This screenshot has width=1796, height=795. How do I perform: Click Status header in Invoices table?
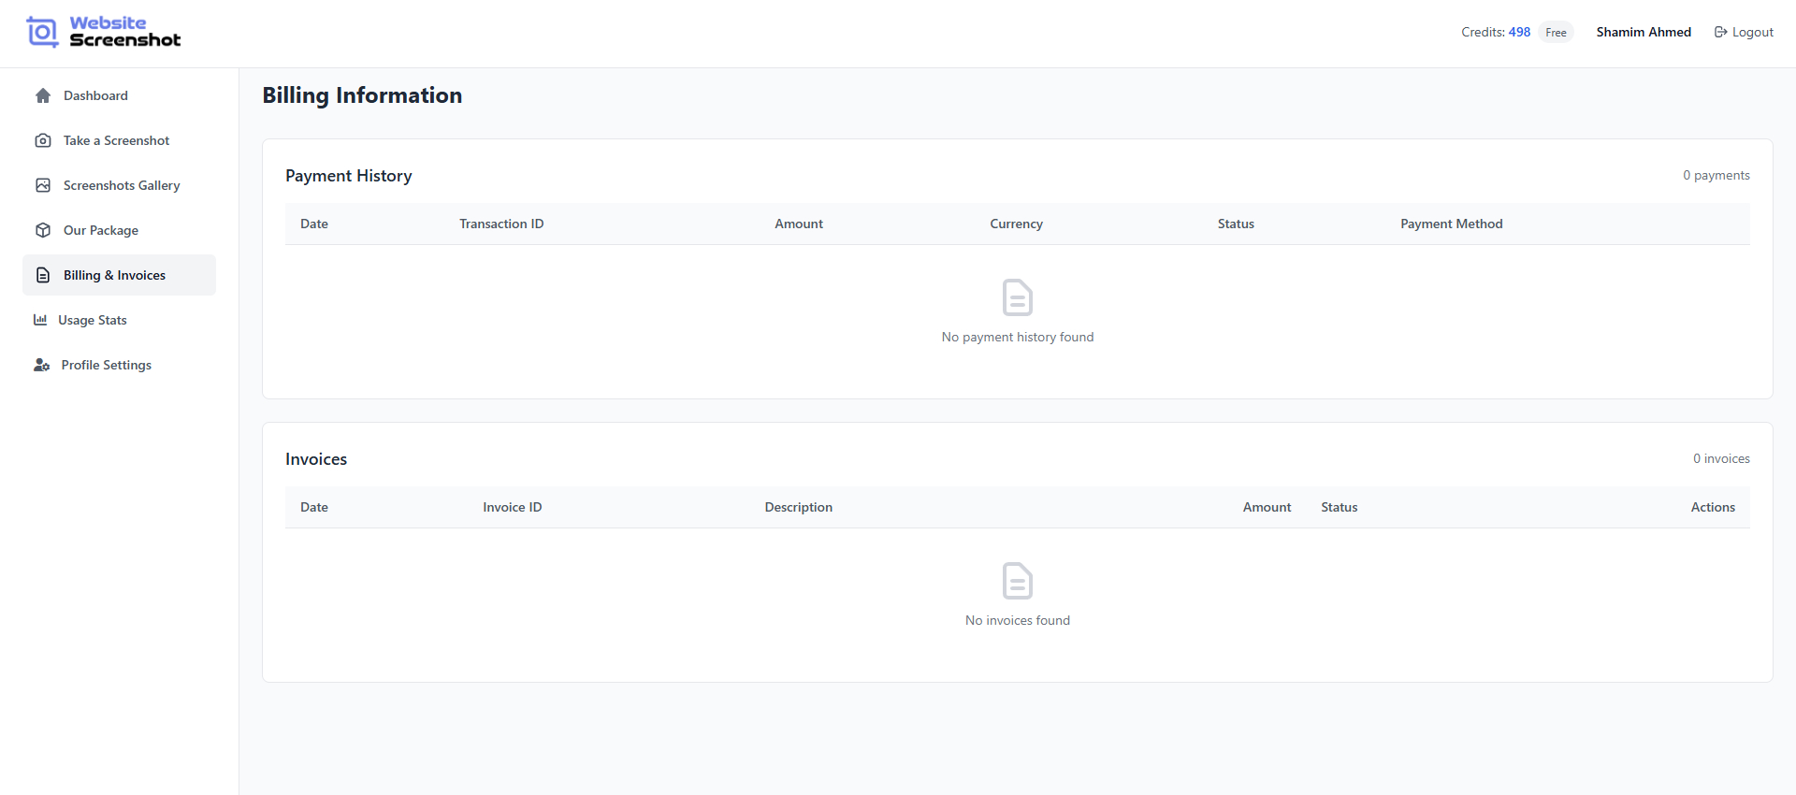coord(1340,507)
